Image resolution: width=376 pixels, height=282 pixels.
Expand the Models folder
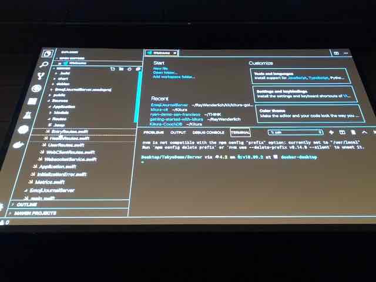61,112
